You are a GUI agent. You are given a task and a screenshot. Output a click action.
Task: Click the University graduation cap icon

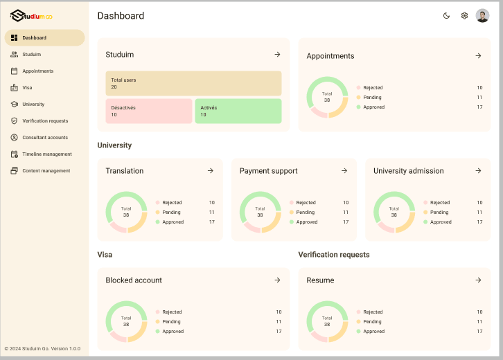[15, 105]
